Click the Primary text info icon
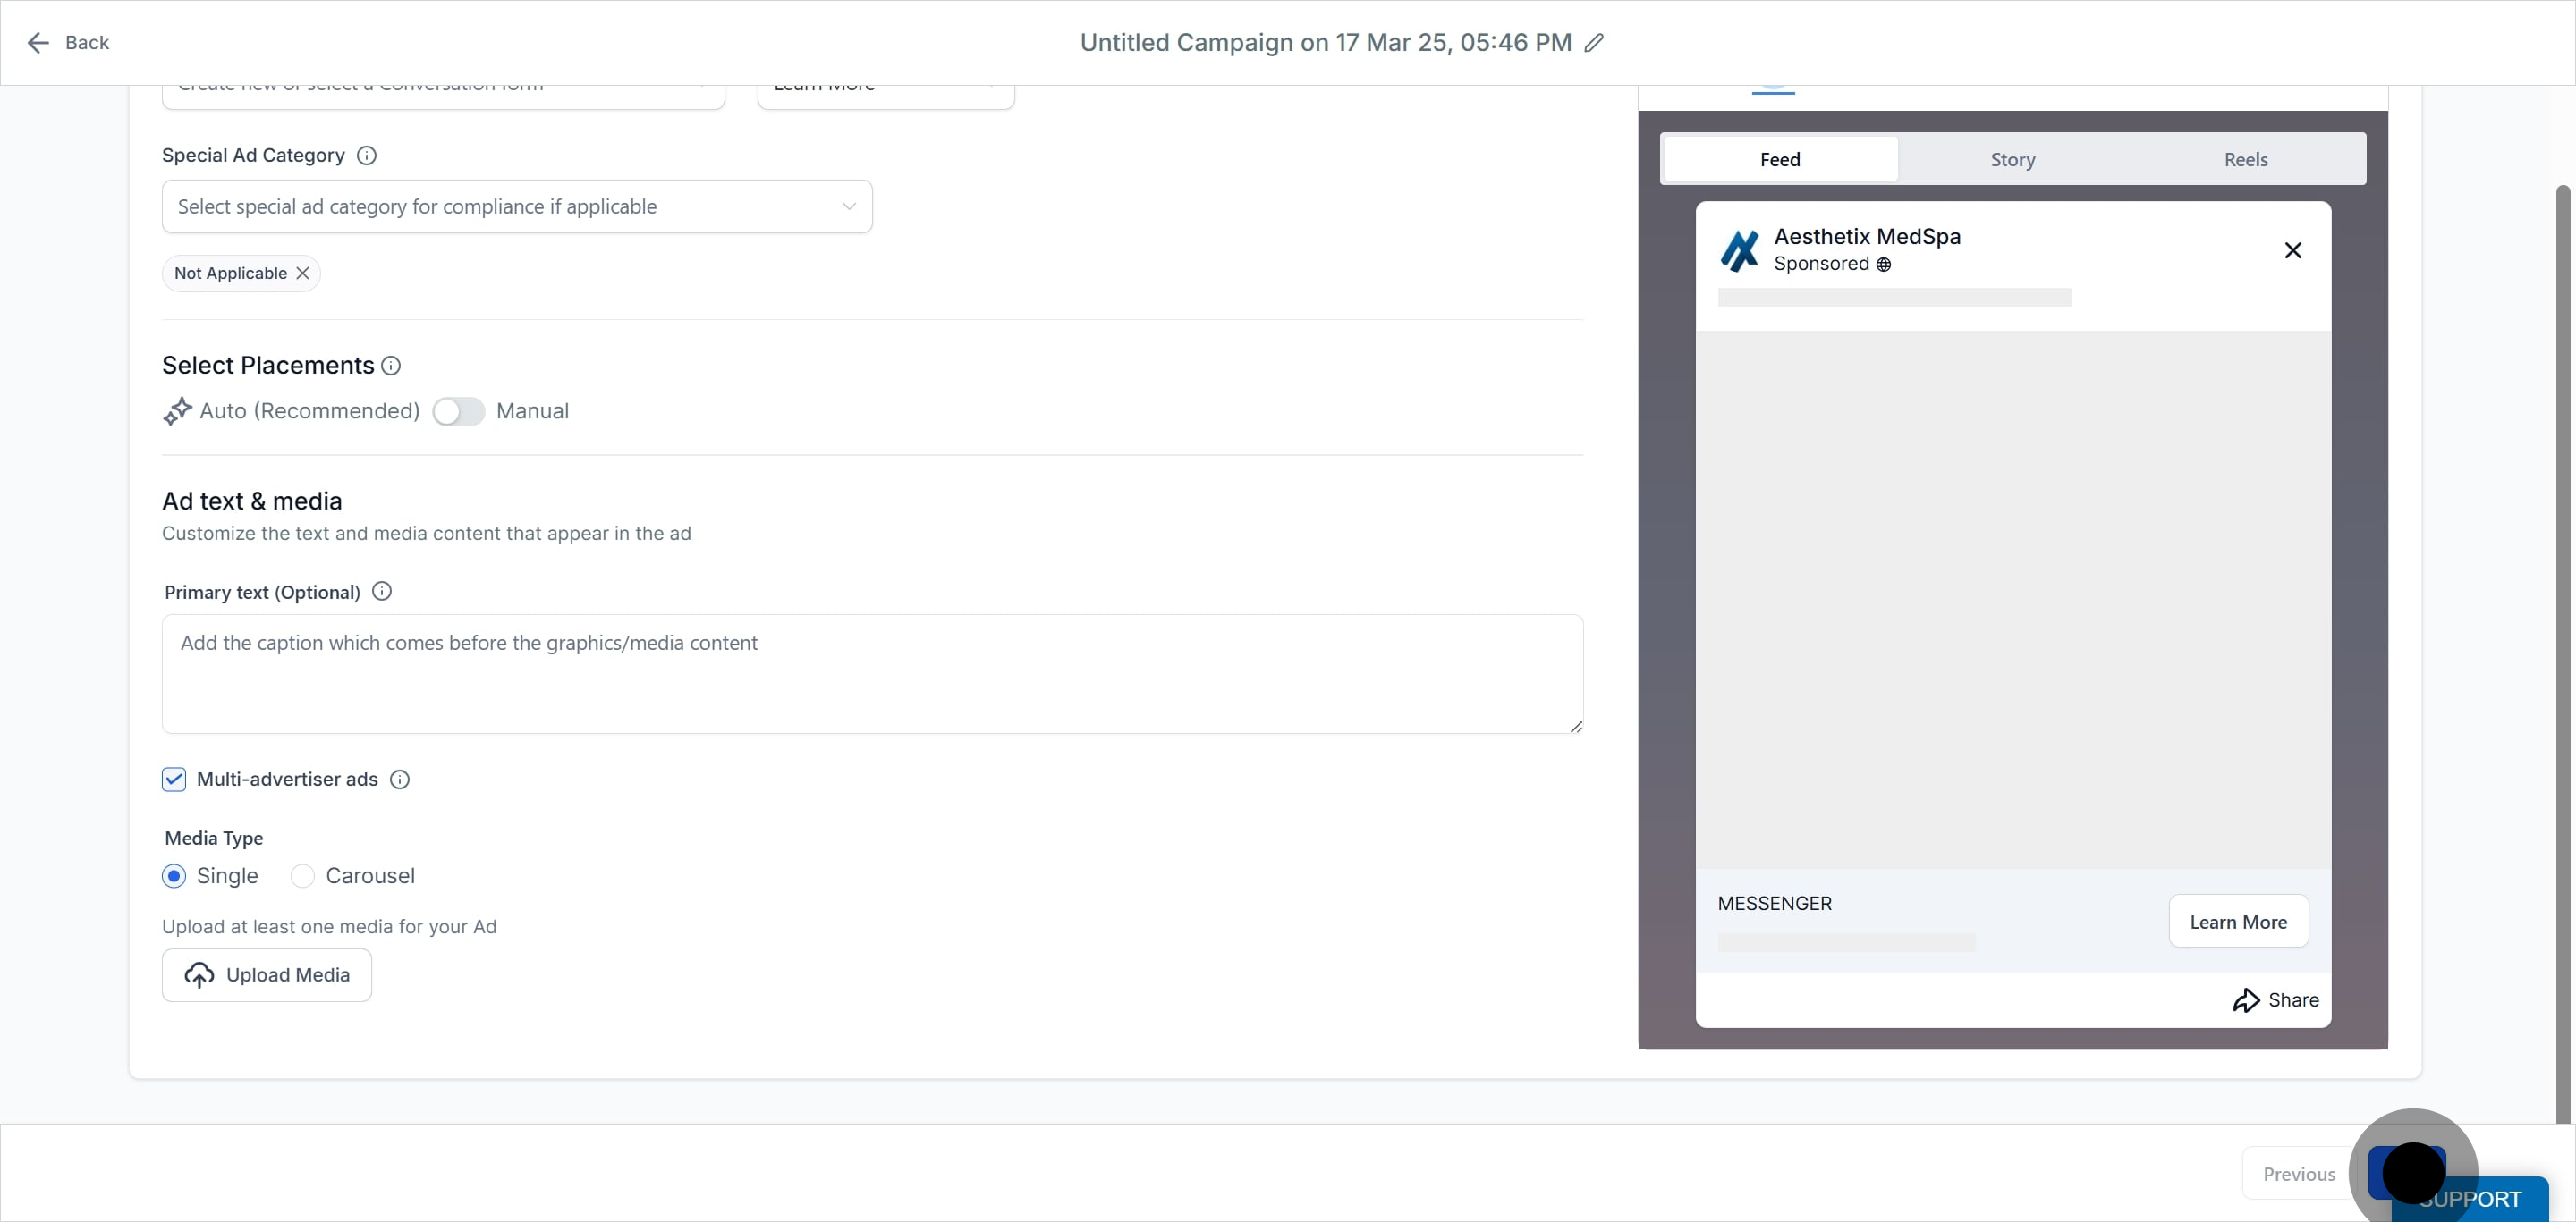2576x1222 pixels. [x=382, y=592]
